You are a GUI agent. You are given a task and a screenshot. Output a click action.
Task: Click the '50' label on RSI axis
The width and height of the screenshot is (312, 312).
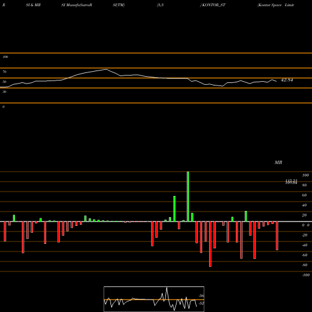click(4, 82)
